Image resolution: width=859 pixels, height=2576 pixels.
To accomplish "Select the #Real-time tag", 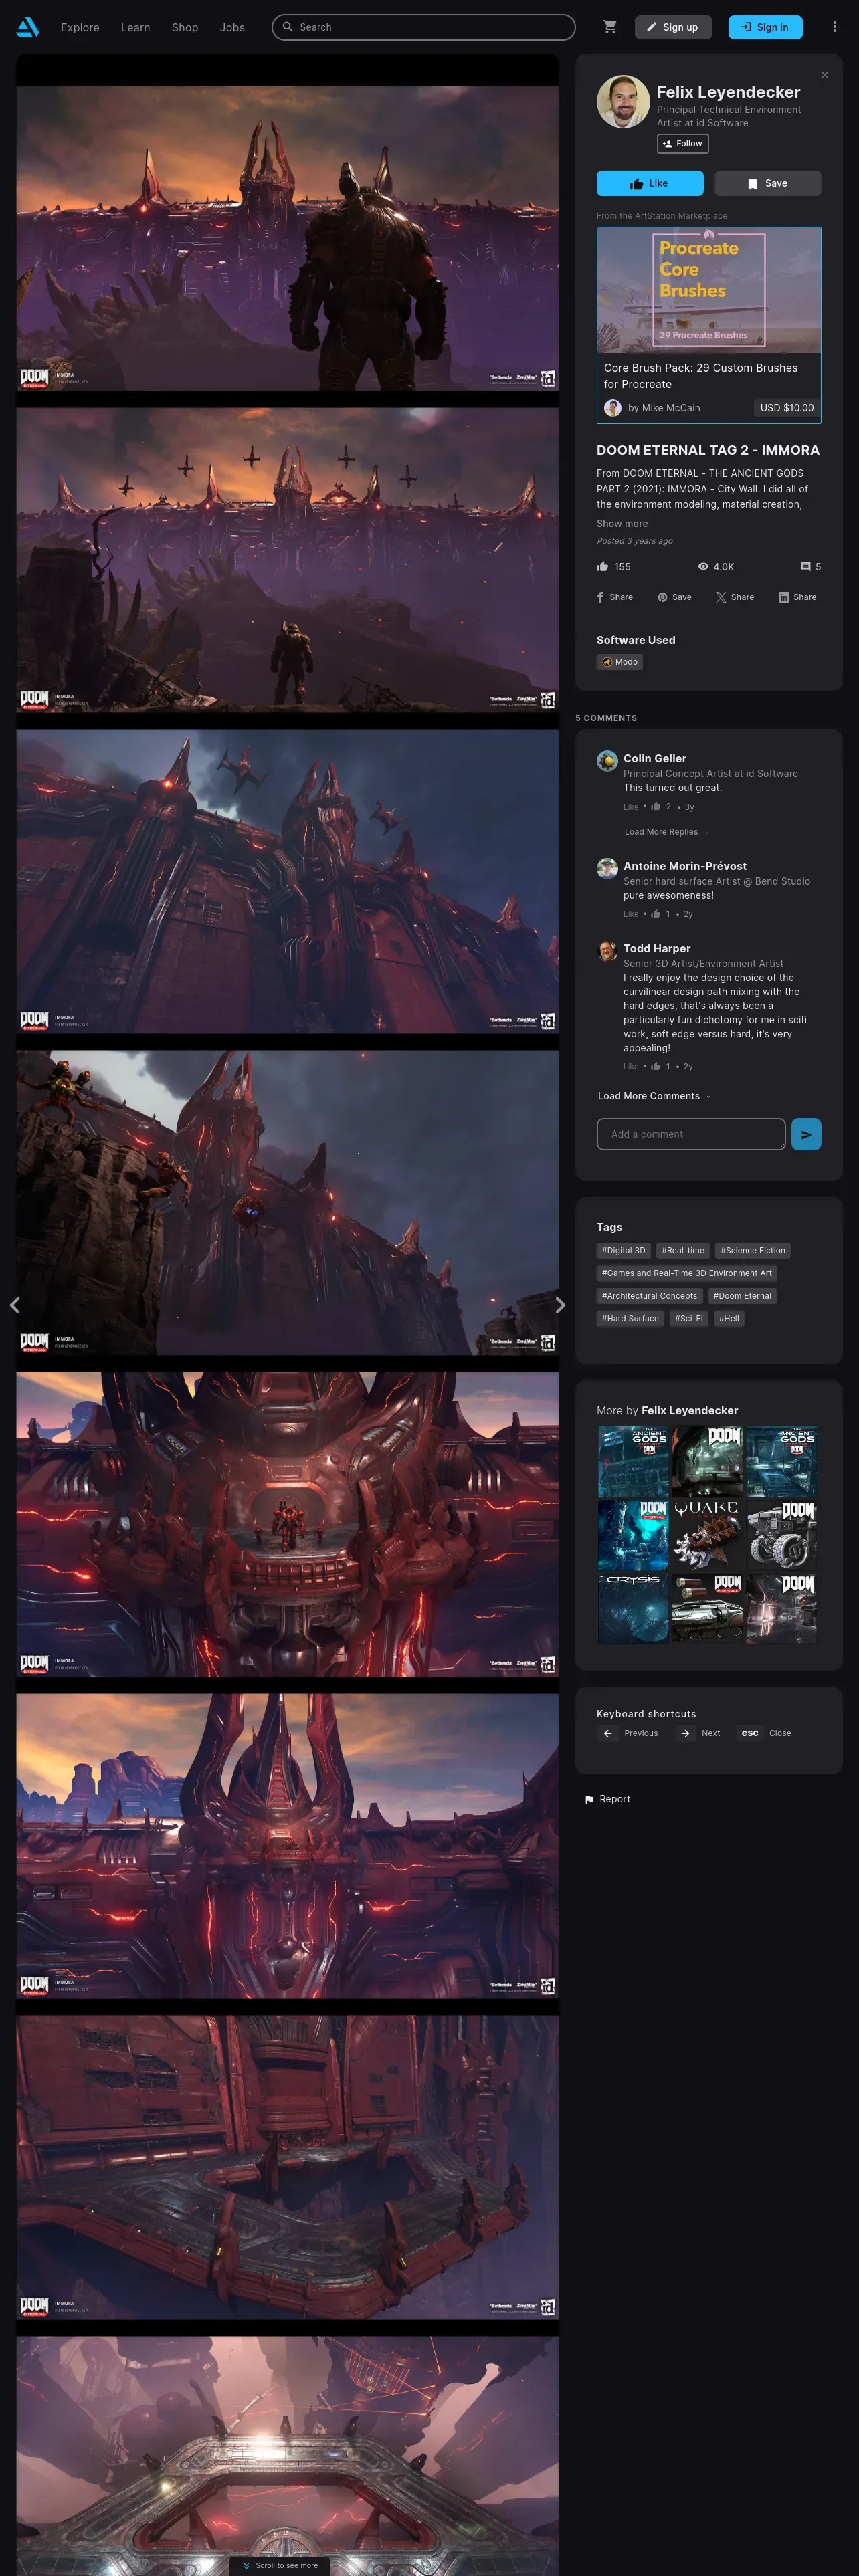I will (x=683, y=1251).
